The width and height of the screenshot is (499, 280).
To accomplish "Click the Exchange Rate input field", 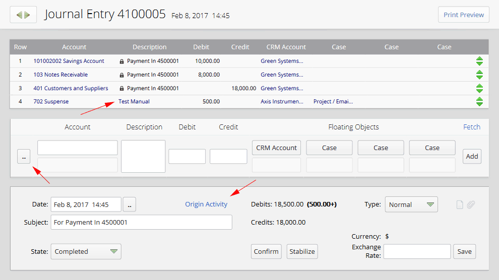I will tap(417, 251).
